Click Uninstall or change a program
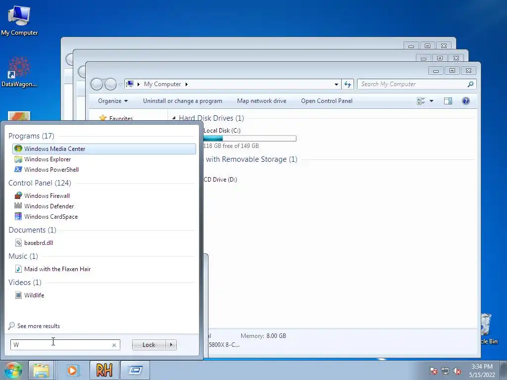Screen dimensions: 507x380 [182, 101]
